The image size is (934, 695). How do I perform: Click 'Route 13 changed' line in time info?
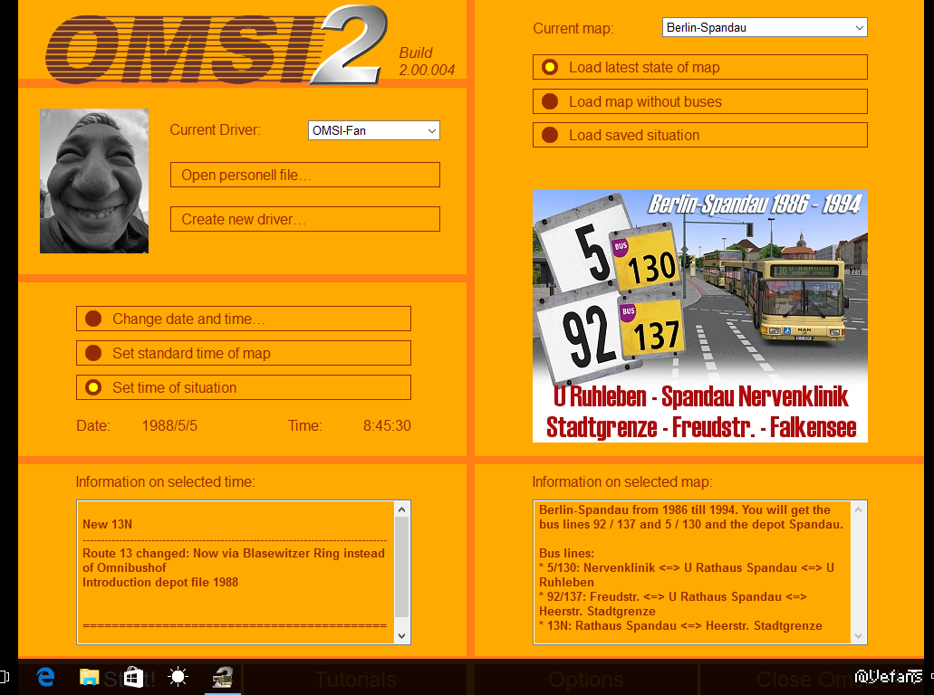click(x=234, y=553)
